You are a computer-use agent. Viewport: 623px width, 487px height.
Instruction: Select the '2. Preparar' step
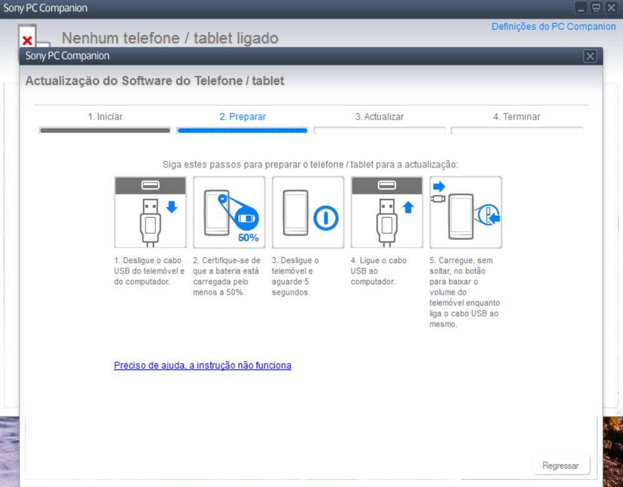(x=242, y=117)
